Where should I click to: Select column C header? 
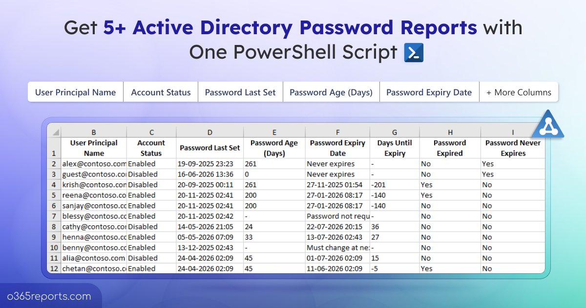(x=151, y=132)
